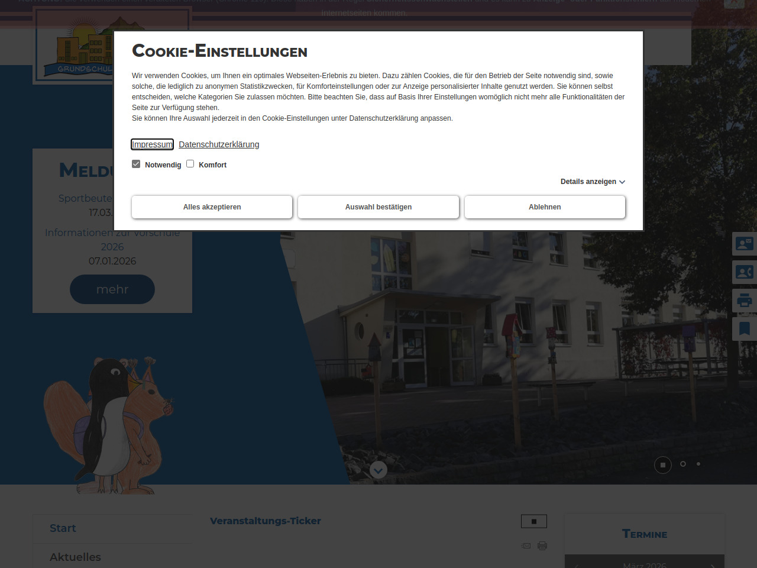
Task: Click the Alles akzeptieren button
Action: pos(212,207)
